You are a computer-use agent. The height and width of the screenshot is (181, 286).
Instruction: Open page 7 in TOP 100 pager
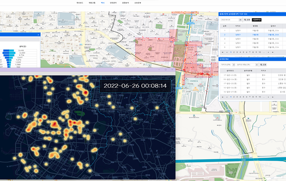point(250,52)
